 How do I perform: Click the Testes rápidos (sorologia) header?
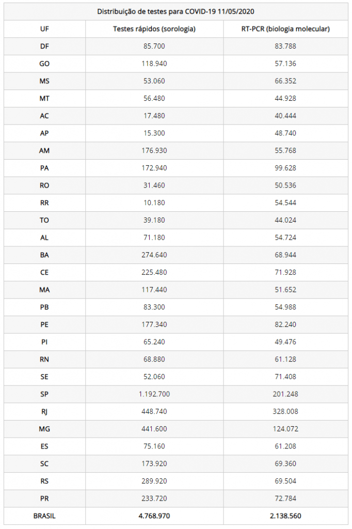click(x=154, y=29)
